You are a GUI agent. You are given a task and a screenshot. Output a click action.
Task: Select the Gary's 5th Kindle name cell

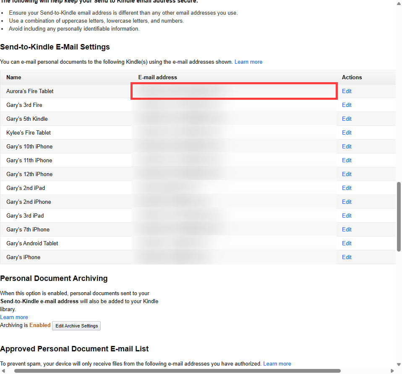tap(65, 119)
